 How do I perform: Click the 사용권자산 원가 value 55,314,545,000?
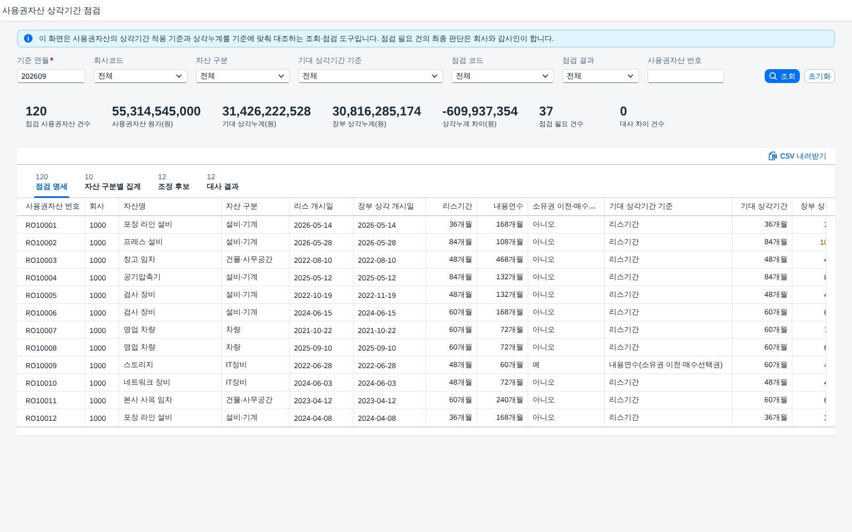point(156,111)
